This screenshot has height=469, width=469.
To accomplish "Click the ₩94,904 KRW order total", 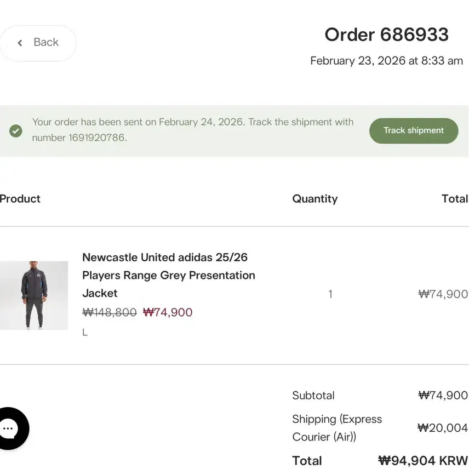I will click(x=422, y=461).
